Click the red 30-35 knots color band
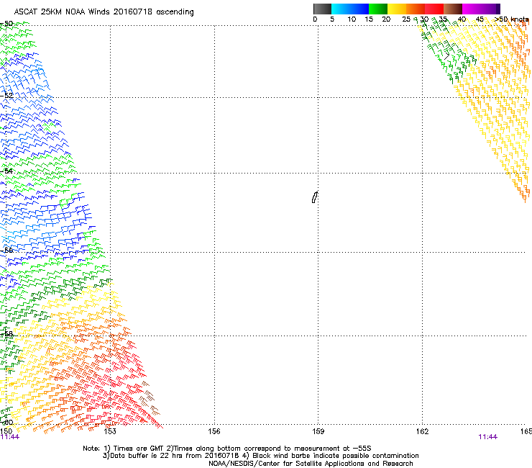 434,9
